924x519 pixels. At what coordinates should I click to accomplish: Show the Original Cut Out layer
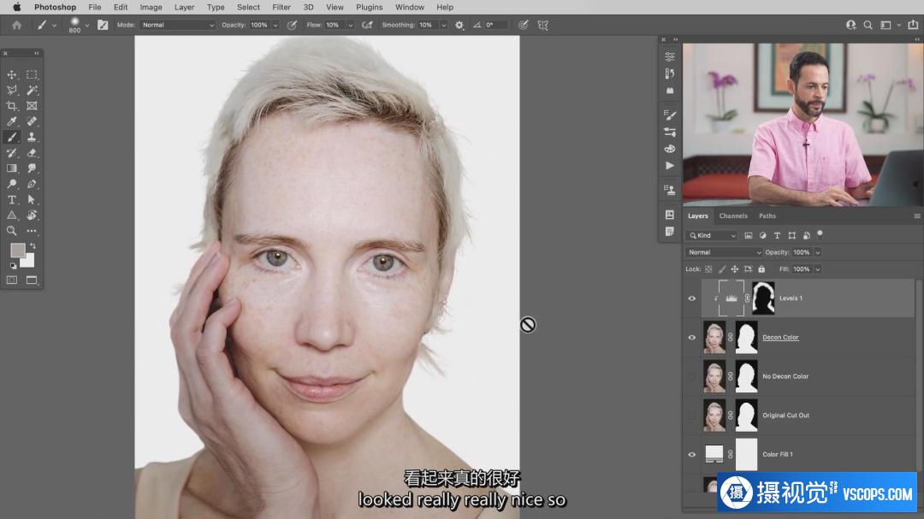click(x=692, y=416)
